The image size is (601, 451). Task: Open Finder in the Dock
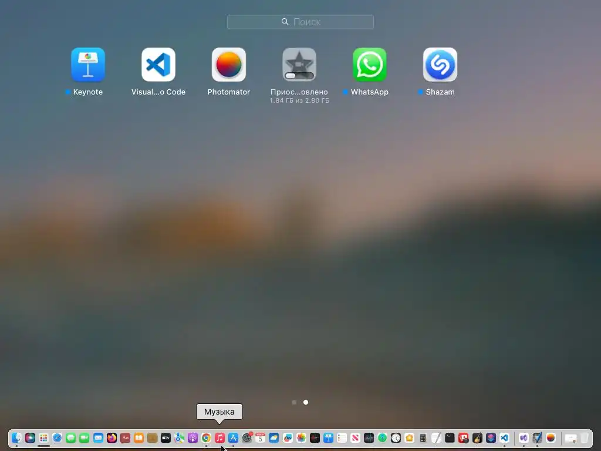(16, 437)
